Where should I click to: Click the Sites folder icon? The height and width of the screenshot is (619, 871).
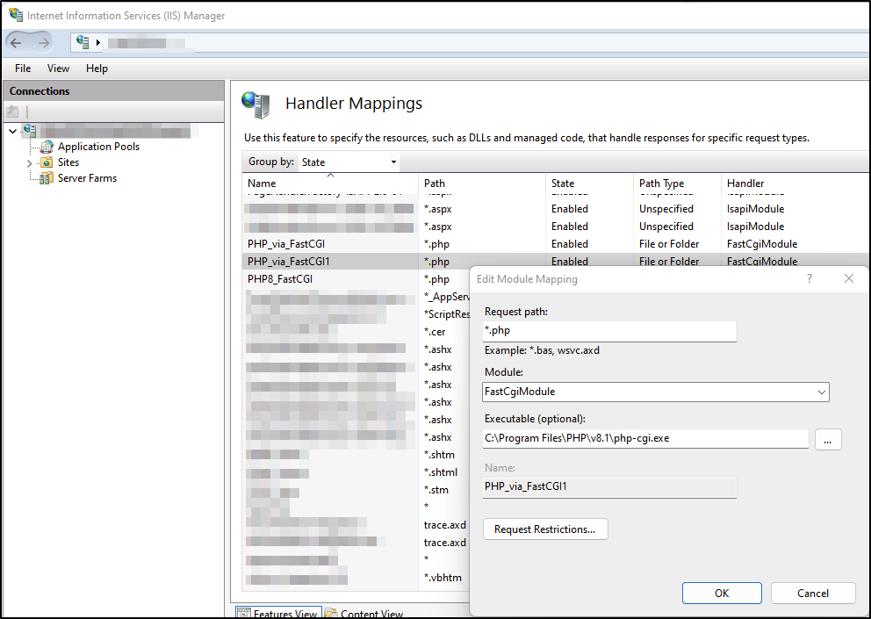pos(47,162)
